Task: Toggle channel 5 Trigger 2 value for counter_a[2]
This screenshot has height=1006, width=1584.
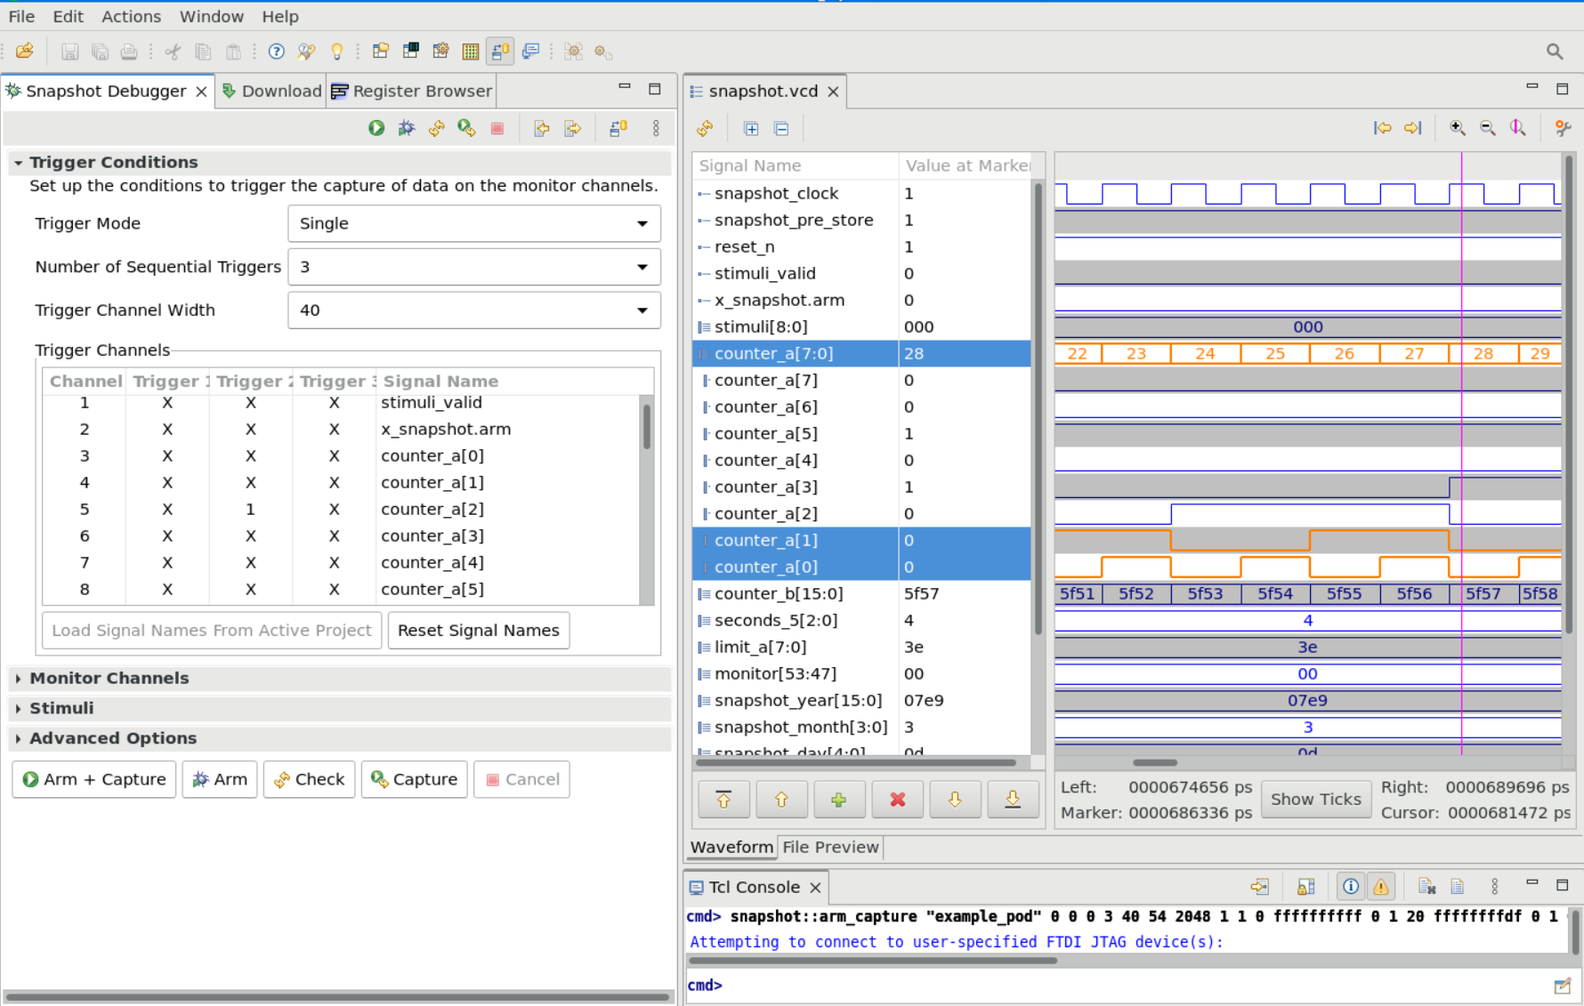Action: pos(251,510)
